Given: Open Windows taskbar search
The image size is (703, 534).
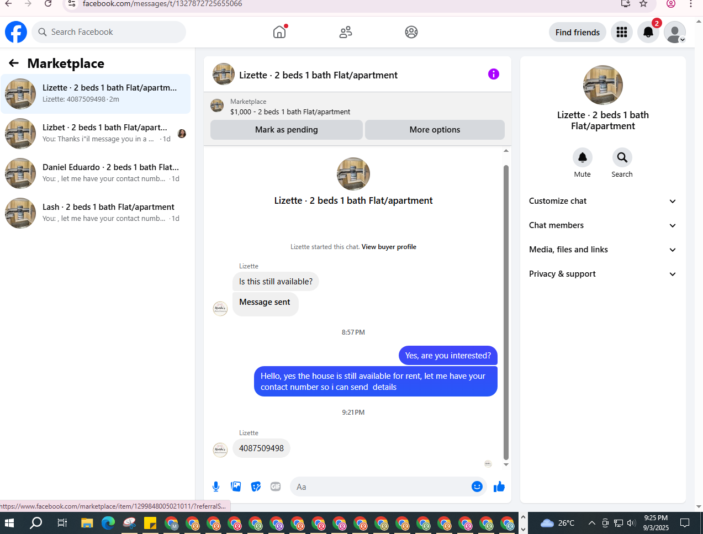Looking at the screenshot, I should 36,523.
